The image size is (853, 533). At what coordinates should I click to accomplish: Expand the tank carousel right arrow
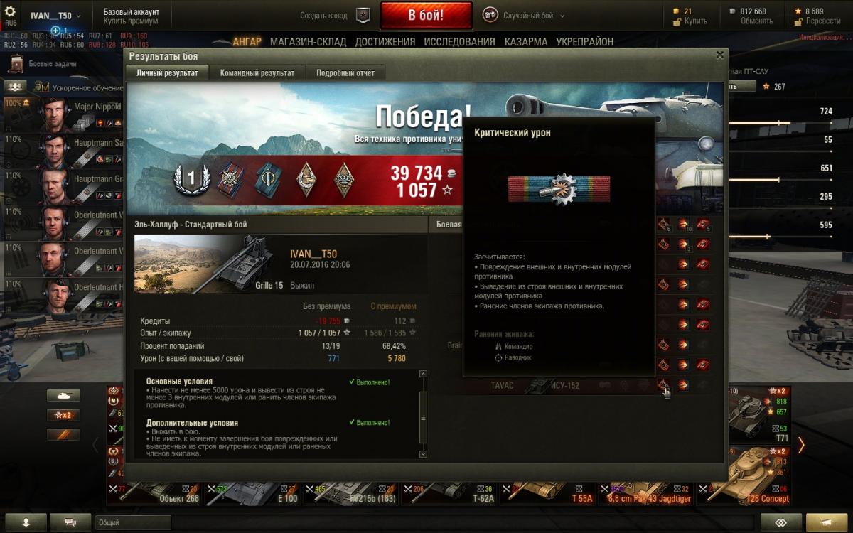coord(801,445)
